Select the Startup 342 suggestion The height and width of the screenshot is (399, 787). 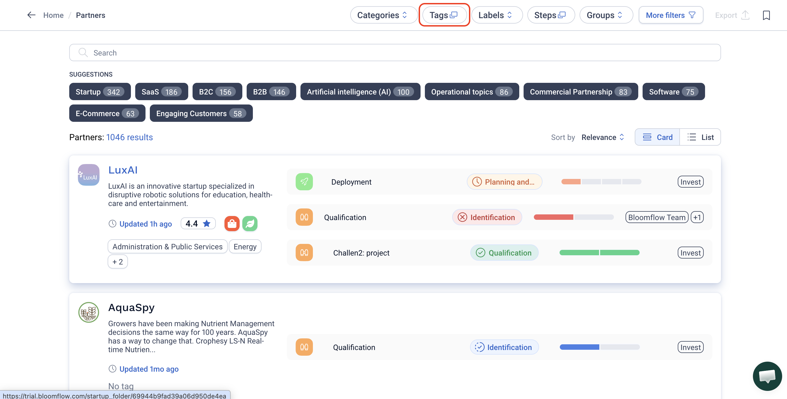[100, 92]
